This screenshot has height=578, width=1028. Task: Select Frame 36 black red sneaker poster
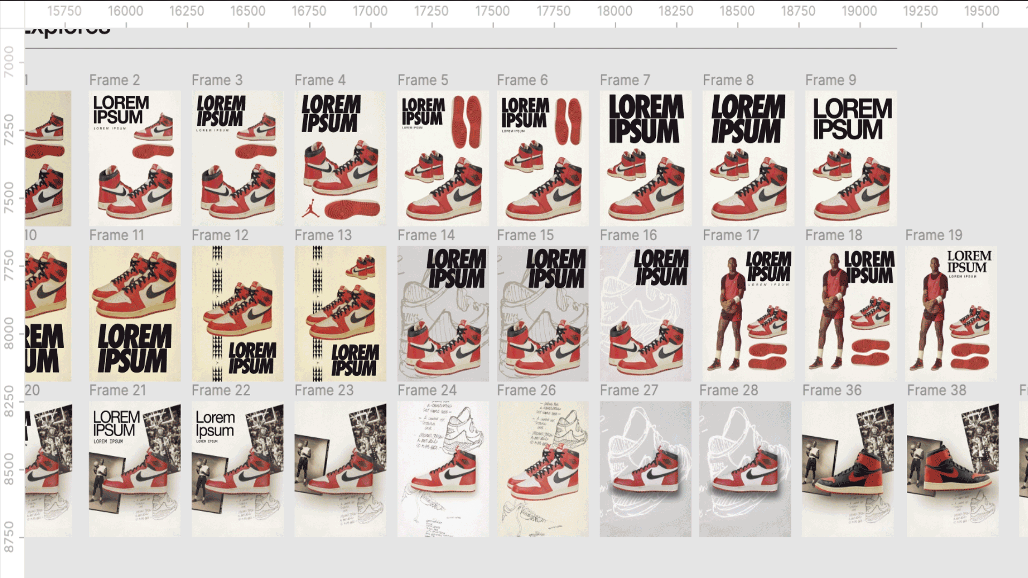tap(847, 468)
